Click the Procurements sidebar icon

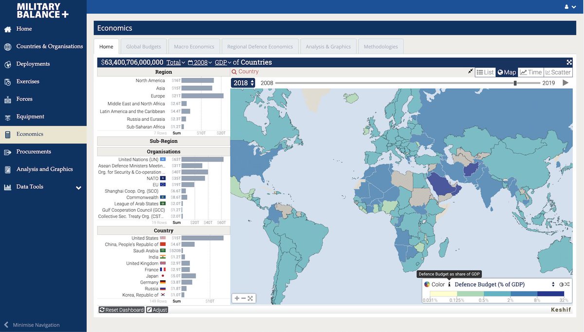(x=7, y=152)
